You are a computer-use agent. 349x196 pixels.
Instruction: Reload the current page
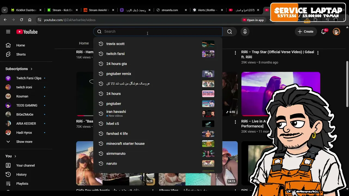point(22,20)
